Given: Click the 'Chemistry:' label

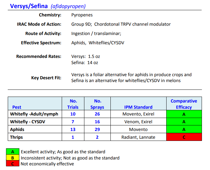Looking at the screenshot, I should click(50, 15).
